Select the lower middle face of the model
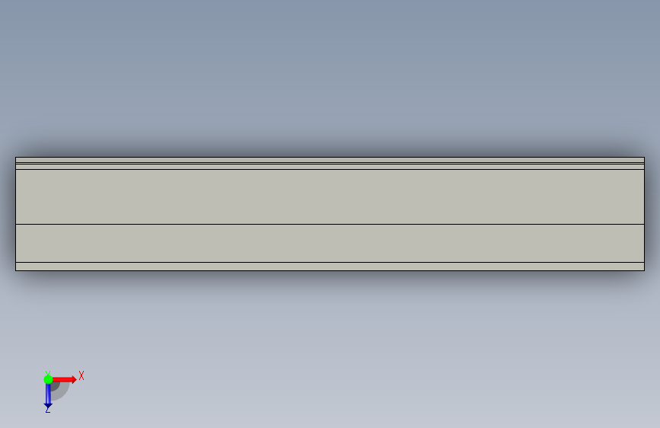The width and height of the screenshot is (660, 428). tap(330, 243)
